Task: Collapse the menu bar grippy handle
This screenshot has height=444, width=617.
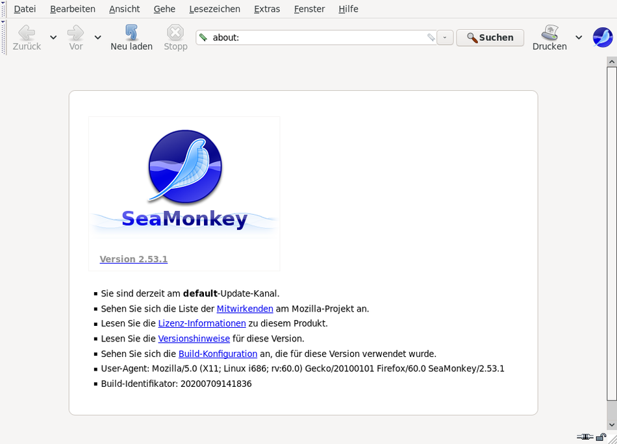Action: [x=3, y=8]
